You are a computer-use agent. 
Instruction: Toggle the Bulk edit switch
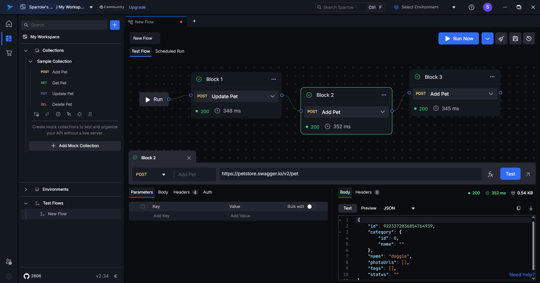(312, 206)
